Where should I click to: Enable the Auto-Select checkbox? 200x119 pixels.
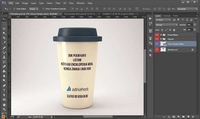point(14,9)
